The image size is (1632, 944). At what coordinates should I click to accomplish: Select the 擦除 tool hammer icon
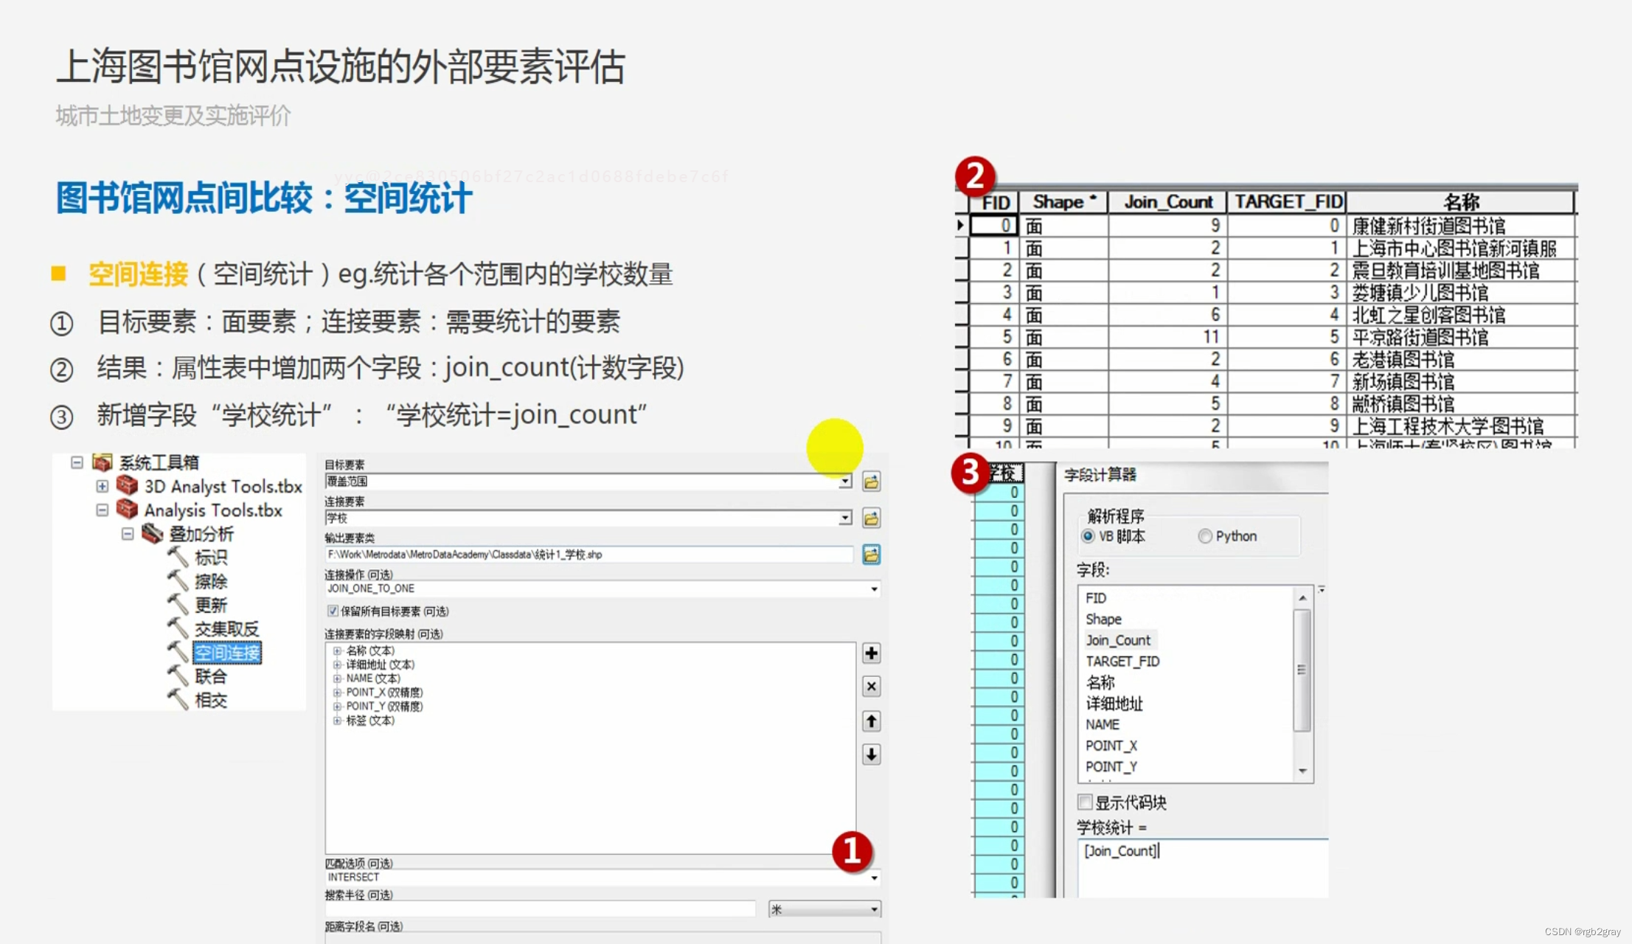click(178, 581)
